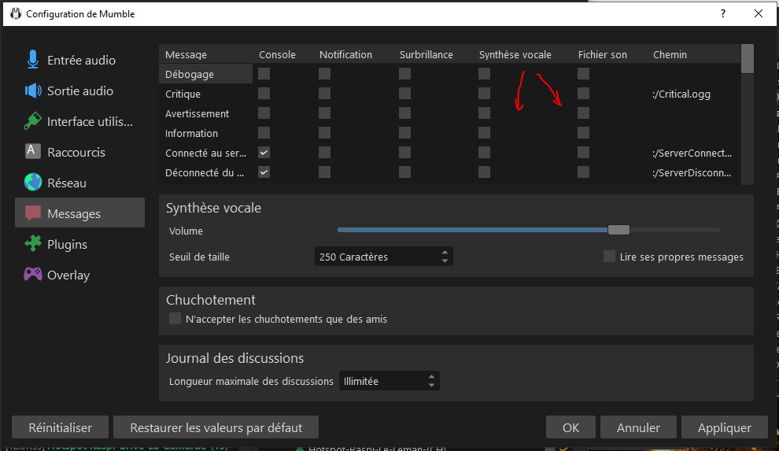
Task: Decrease Seuil de taille with down arrow
Action: coord(445,261)
